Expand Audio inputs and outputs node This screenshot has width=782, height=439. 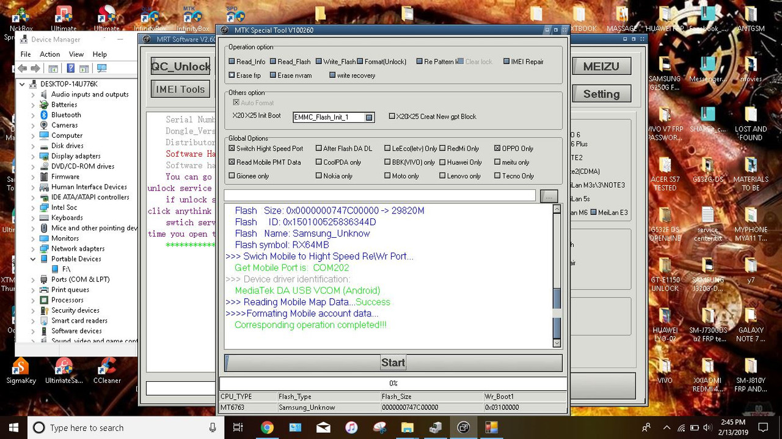coord(33,95)
